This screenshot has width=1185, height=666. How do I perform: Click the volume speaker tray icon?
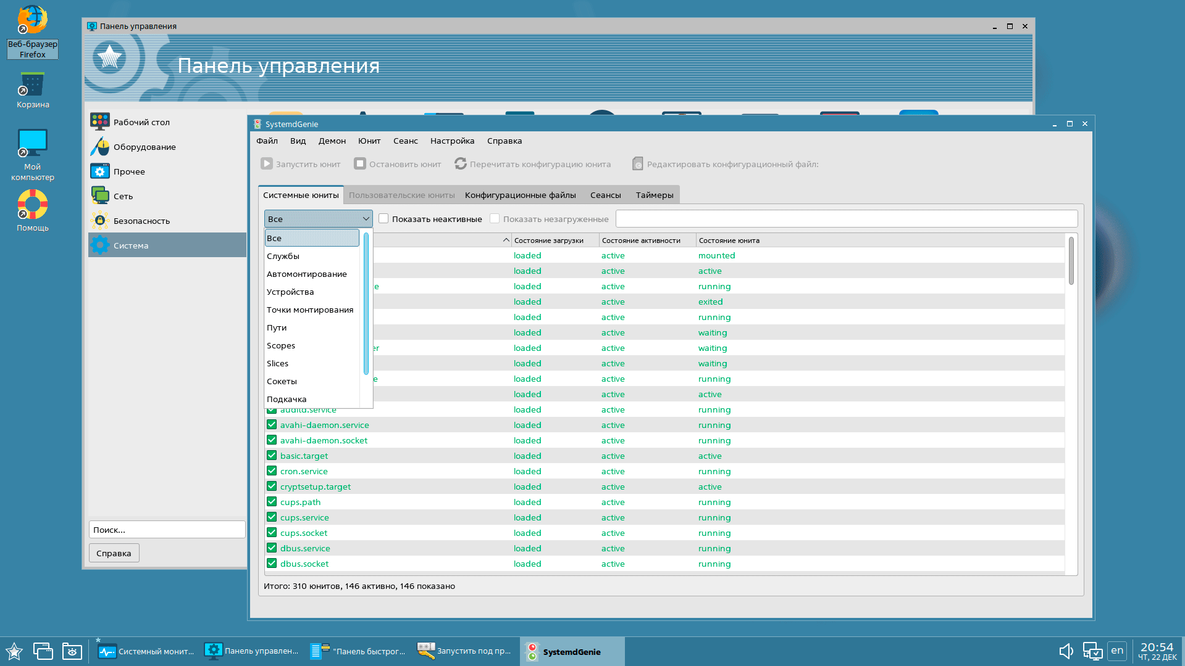(1066, 651)
